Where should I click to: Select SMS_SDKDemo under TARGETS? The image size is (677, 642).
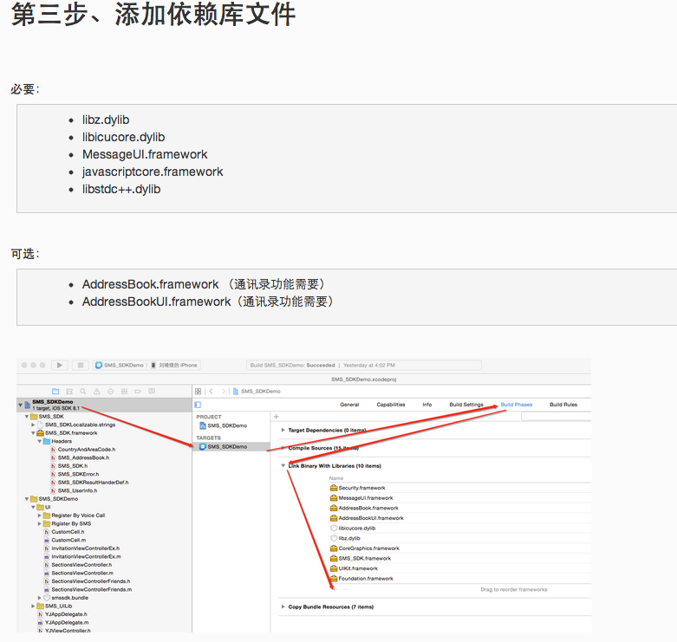click(226, 446)
